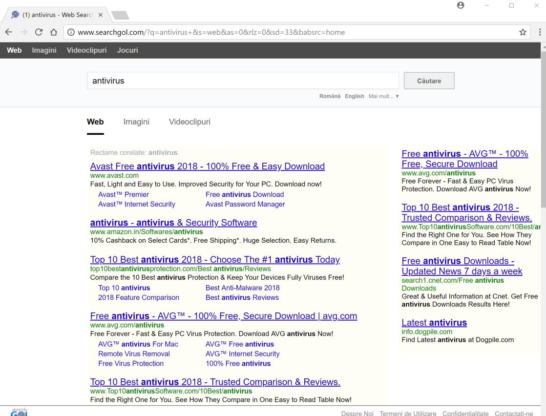The height and width of the screenshot is (416, 546).
Task: Open a new browser tab
Action: [x=121, y=15]
